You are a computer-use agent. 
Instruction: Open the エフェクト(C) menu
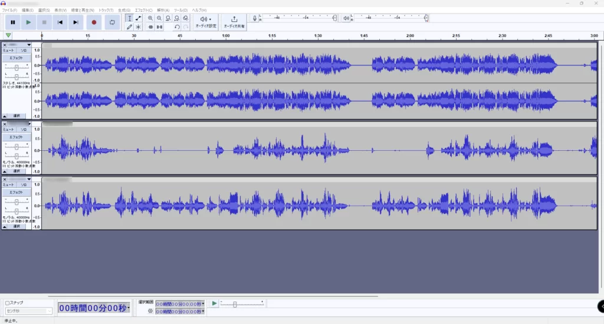coord(143,10)
